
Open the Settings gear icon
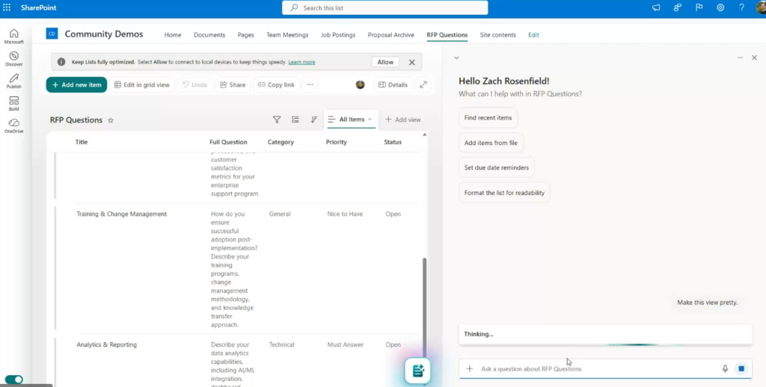click(x=720, y=7)
